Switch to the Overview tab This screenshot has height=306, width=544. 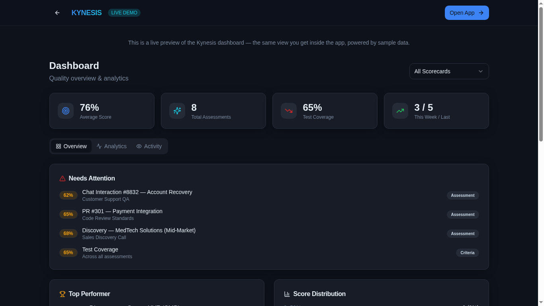click(x=71, y=146)
